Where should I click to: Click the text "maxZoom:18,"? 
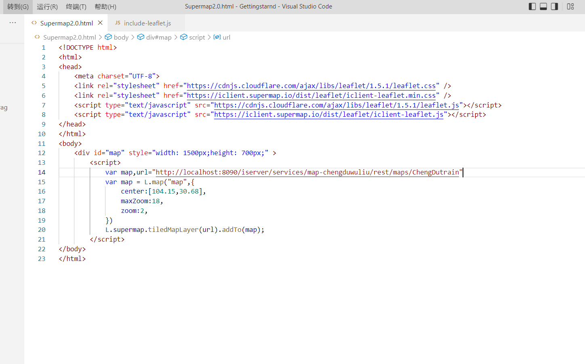(142, 201)
